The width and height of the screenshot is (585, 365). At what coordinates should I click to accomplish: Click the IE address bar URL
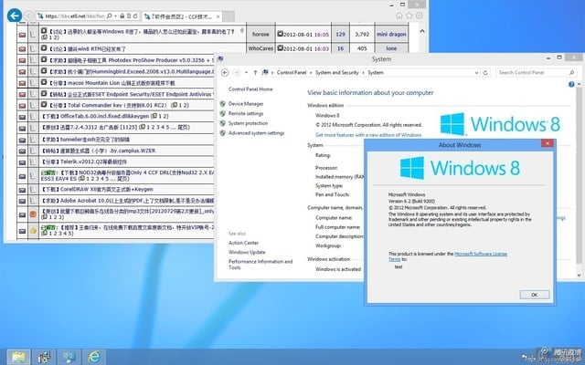75,16
